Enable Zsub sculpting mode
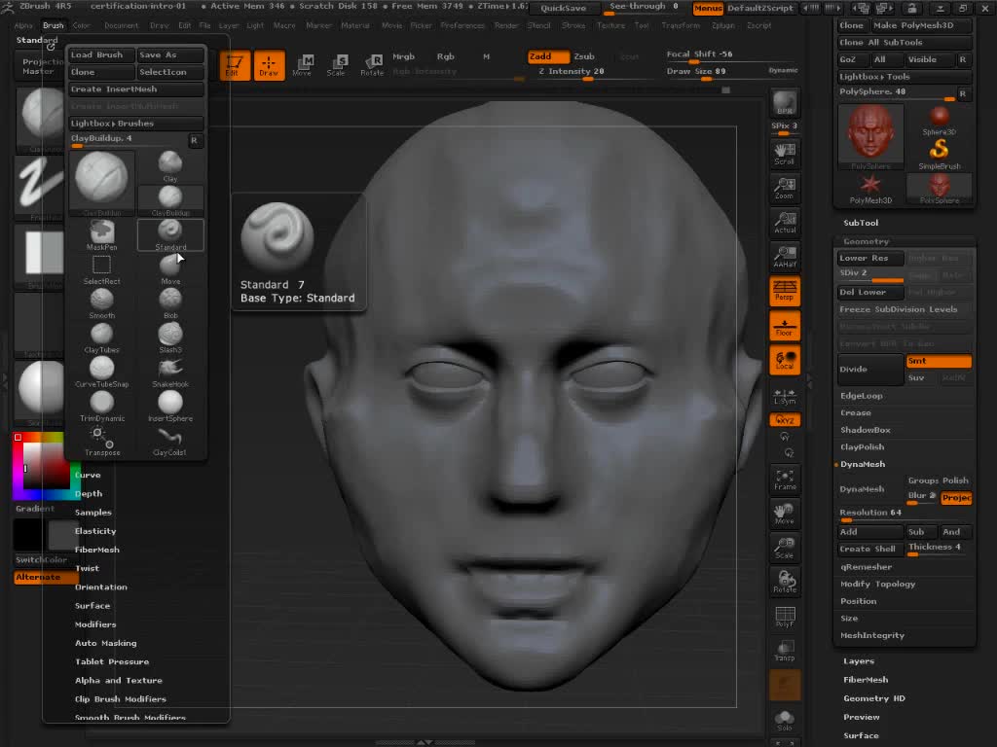The image size is (997, 747). click(585, 56)
